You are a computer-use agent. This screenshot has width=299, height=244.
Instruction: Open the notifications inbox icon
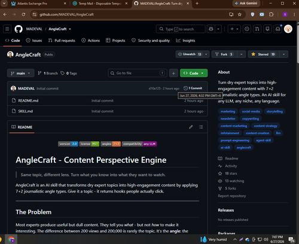point(278,29)
